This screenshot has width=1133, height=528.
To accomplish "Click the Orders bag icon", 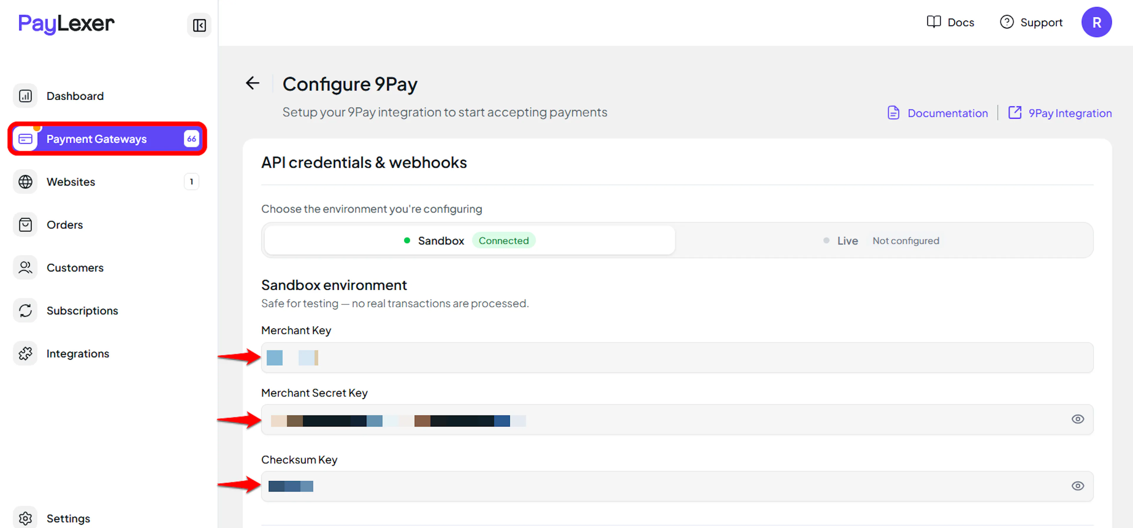I will coord(25,225).
